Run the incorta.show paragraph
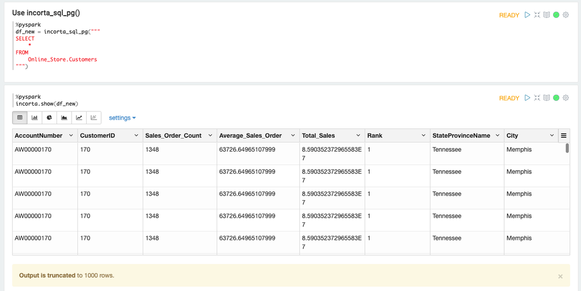 pyautogui.click(x=527, y=98)
